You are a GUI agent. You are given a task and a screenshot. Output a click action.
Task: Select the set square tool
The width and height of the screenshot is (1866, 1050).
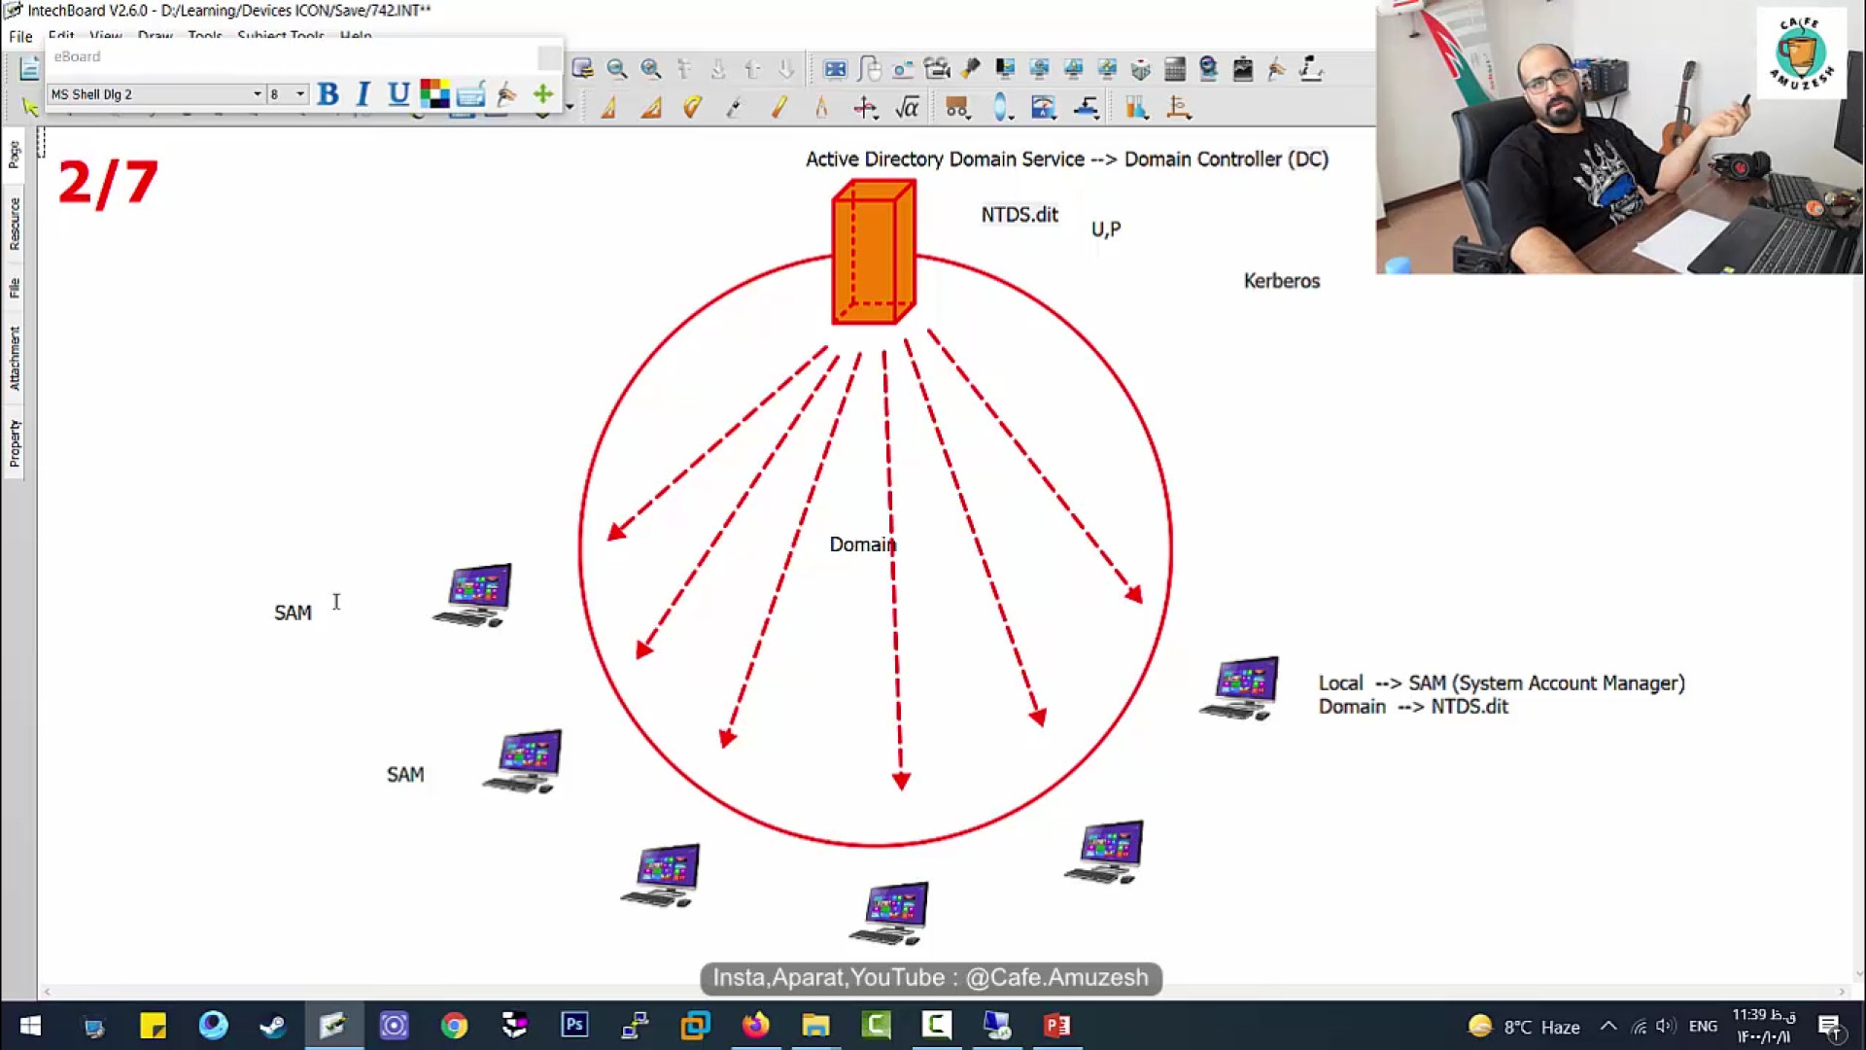[x=651, y=107]
